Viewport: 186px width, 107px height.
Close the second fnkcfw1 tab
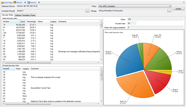39,2
